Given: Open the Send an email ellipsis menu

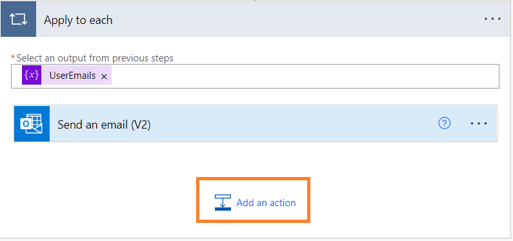Looking at the screenshot, I should click(x=479, y=123).
